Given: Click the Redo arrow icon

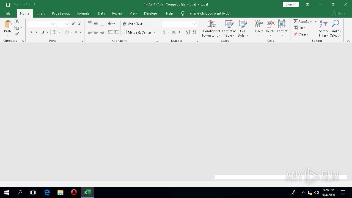Looking at the screenshot, I should click(x=25, y=4).
